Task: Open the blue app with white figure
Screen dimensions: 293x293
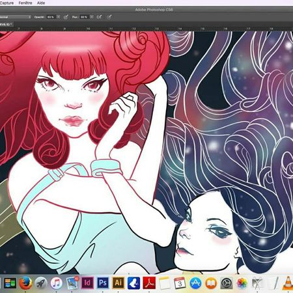Action: click(133, 283)
